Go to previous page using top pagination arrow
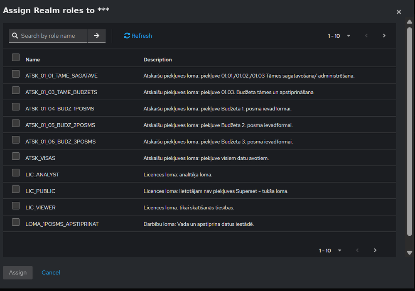 click(366, 36)
